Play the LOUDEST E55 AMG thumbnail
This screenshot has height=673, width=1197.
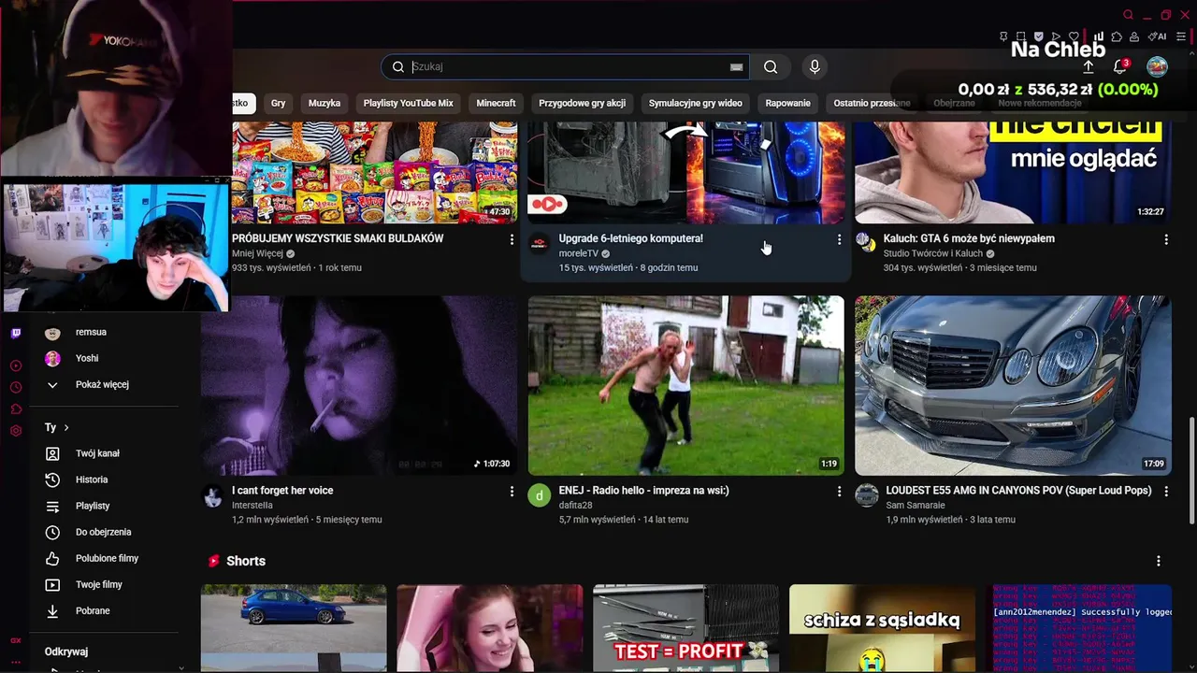tap(1013, 385)
